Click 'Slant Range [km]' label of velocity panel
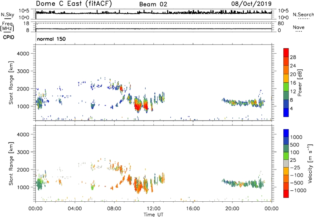Screen dimensions: 314x217 [x=11, y=163]
